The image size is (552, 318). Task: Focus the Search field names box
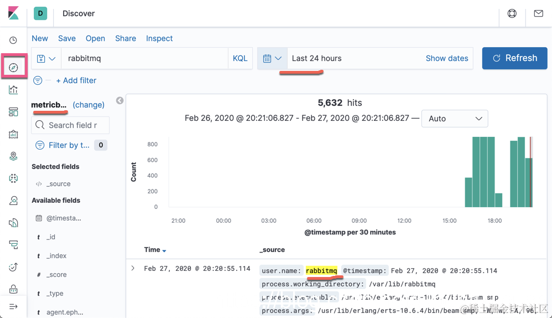[70, 125]
